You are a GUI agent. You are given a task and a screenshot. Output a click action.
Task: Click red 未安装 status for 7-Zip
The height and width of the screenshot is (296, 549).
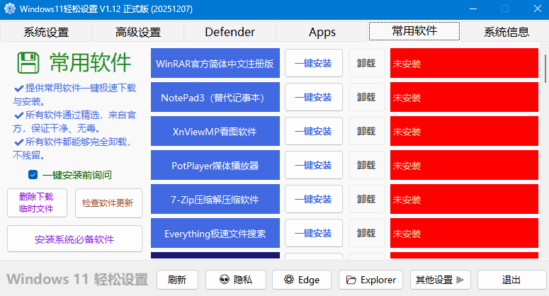464,199
